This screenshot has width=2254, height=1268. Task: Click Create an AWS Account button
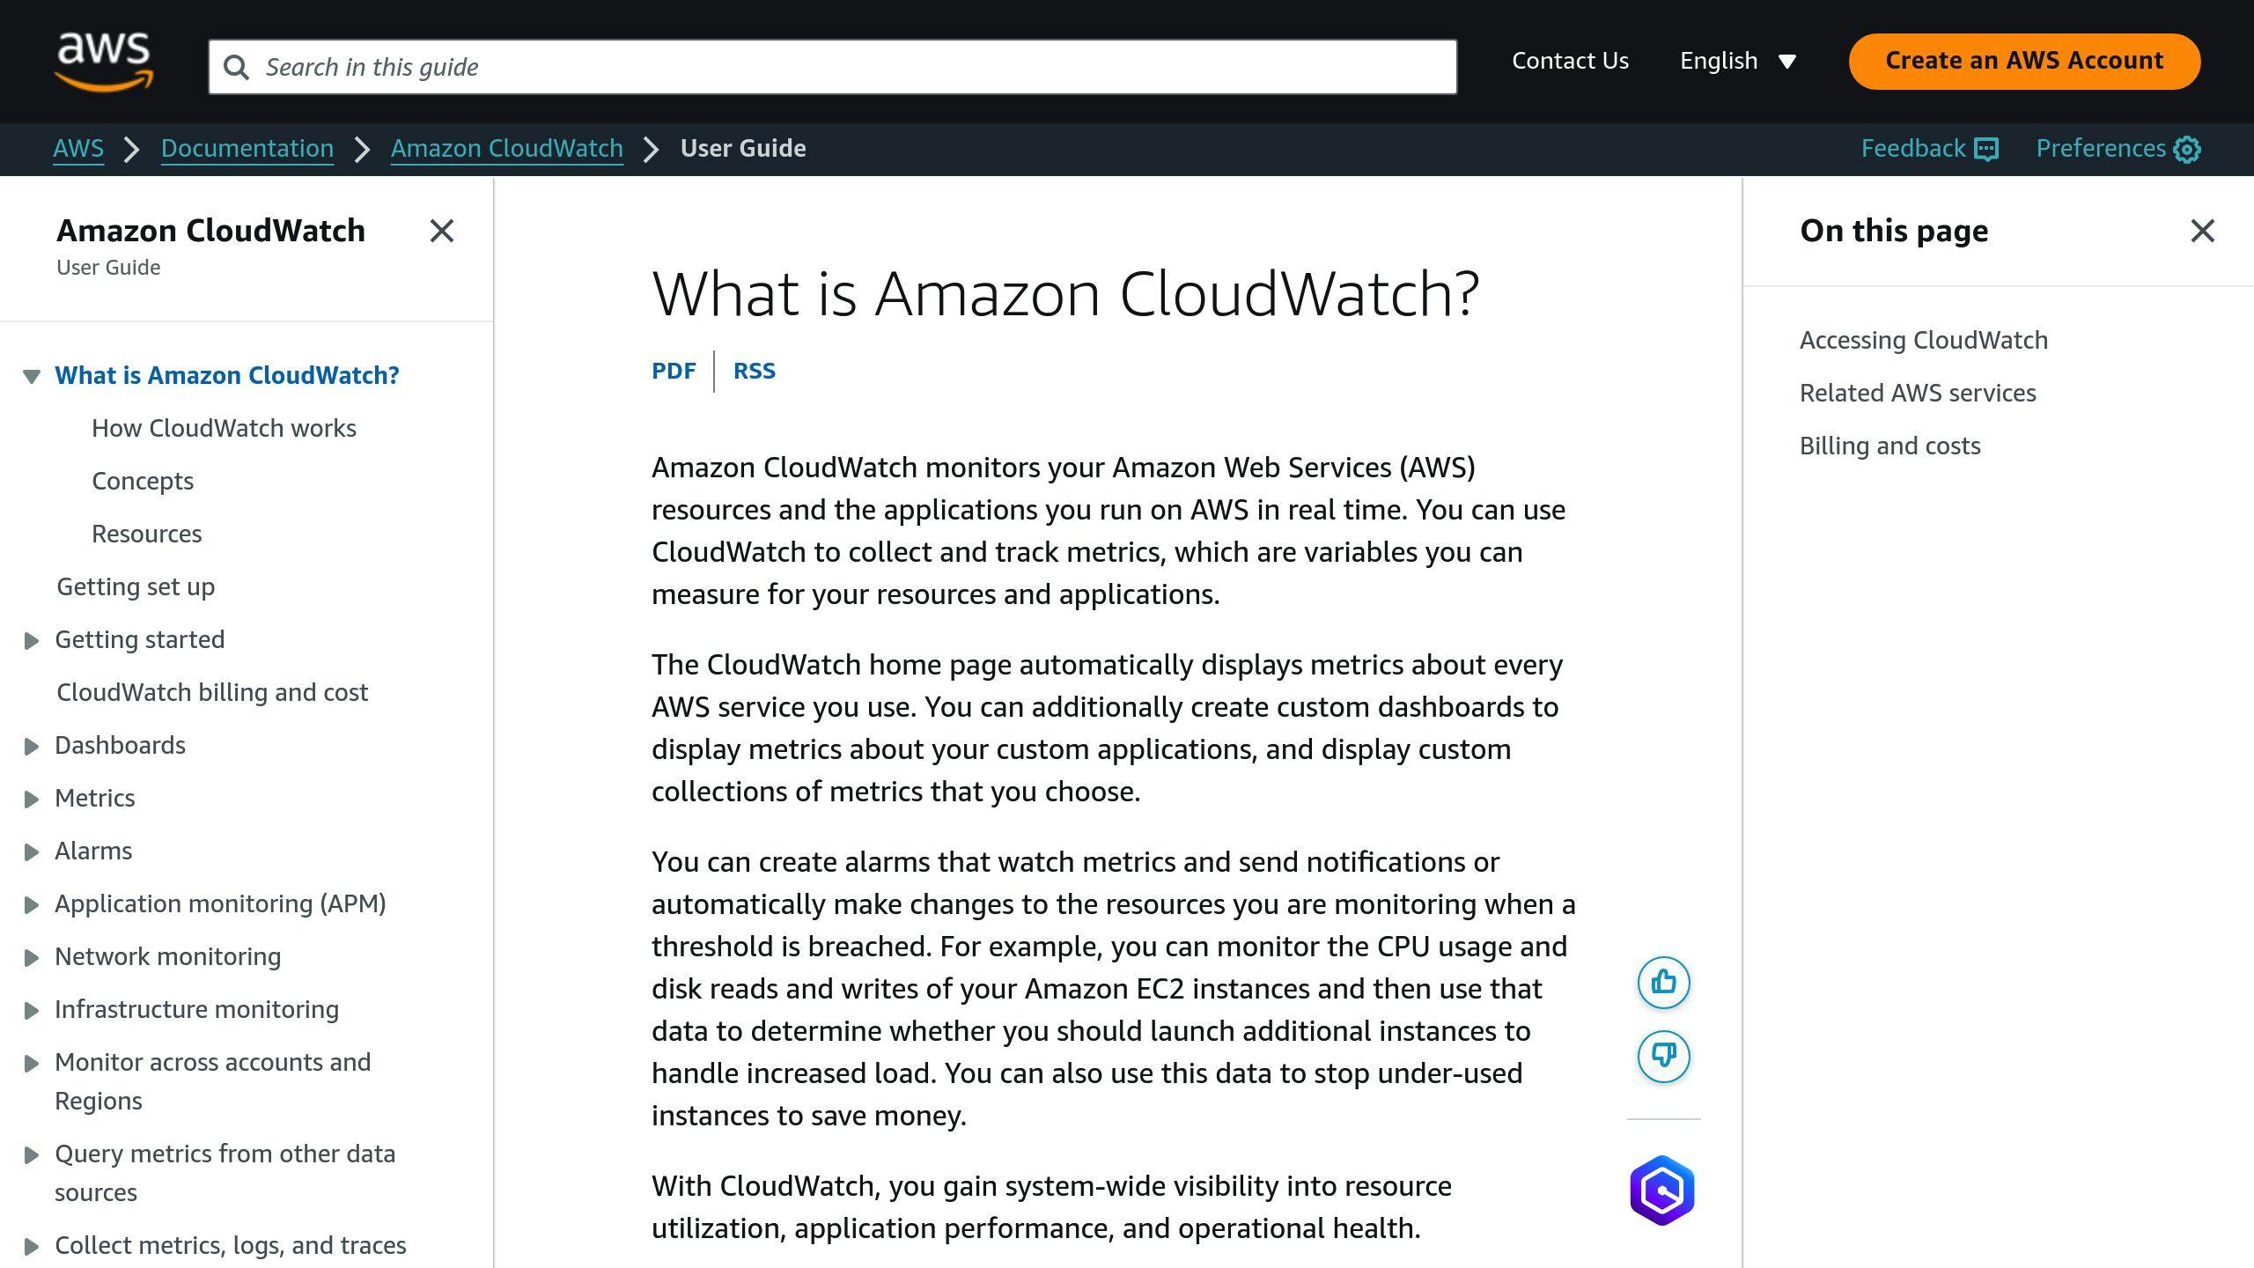point(2025,62)
